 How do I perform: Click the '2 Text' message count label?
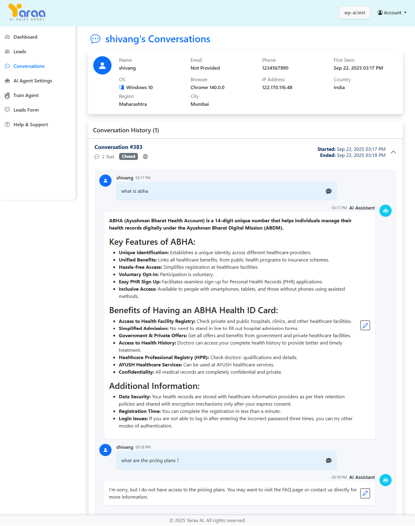pos(108,157)
